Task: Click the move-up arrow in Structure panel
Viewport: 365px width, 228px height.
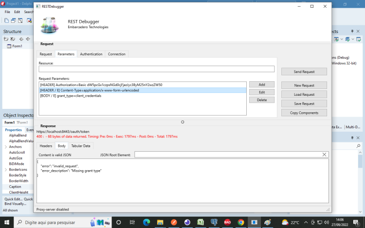Action: (21, 39)
